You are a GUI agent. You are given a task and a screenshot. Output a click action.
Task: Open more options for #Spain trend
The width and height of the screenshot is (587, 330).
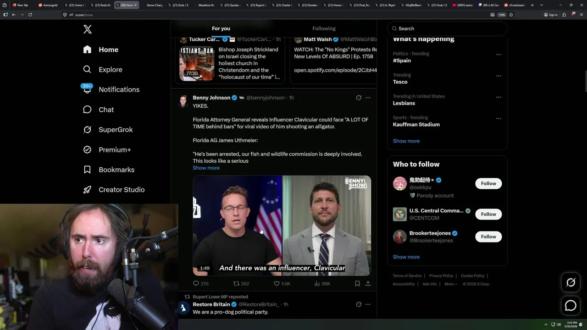[498, 55]
